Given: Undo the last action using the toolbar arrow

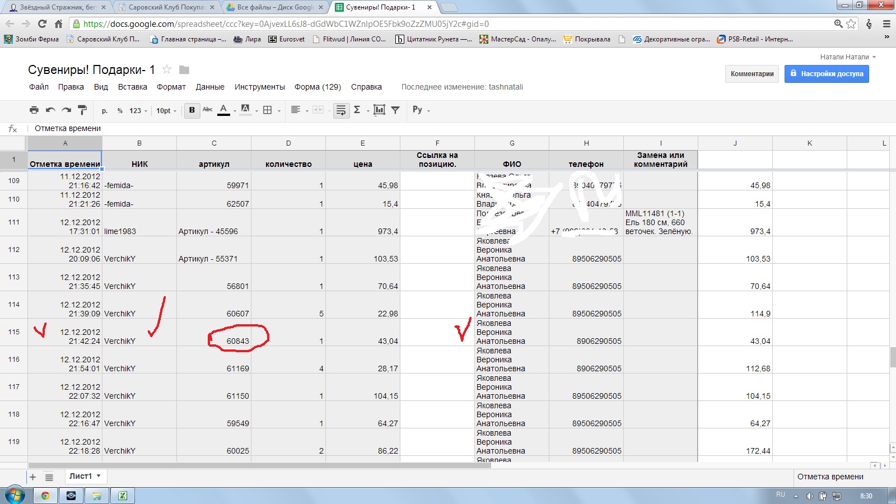Looking at the screenshot, I should (x=50, y=110).
